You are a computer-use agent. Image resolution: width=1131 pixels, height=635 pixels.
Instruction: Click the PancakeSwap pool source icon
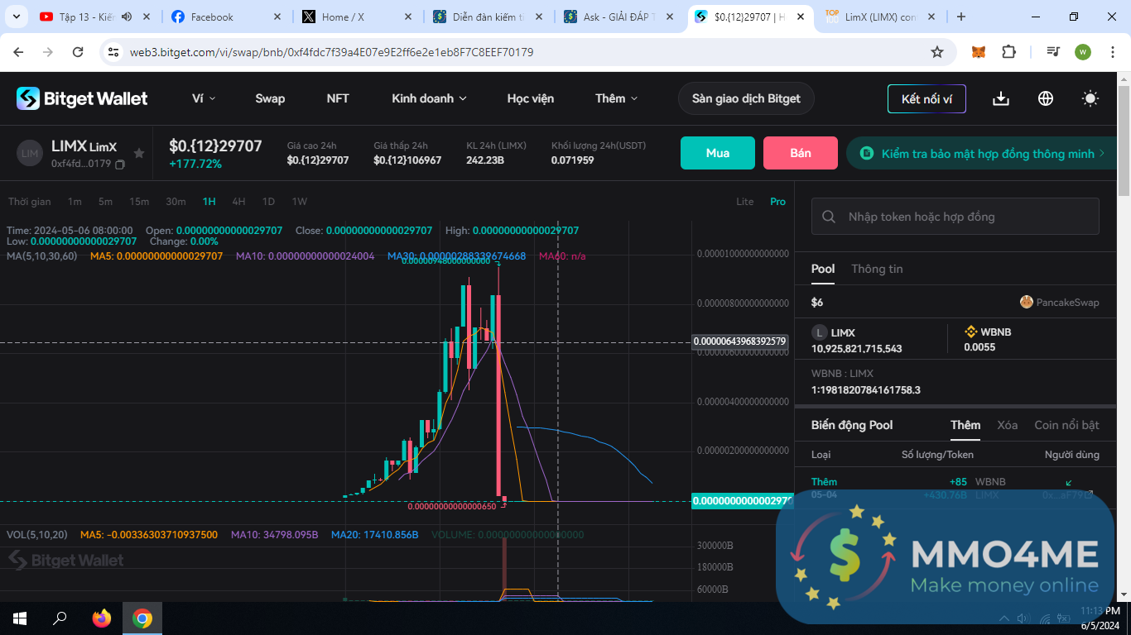pyautogui.click(x=1027, y=302)
